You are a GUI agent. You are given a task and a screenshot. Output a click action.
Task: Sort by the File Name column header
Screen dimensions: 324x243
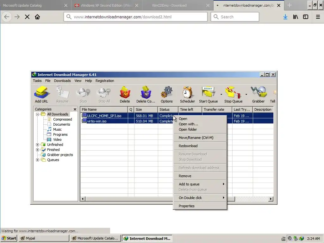tap(104, 109)
